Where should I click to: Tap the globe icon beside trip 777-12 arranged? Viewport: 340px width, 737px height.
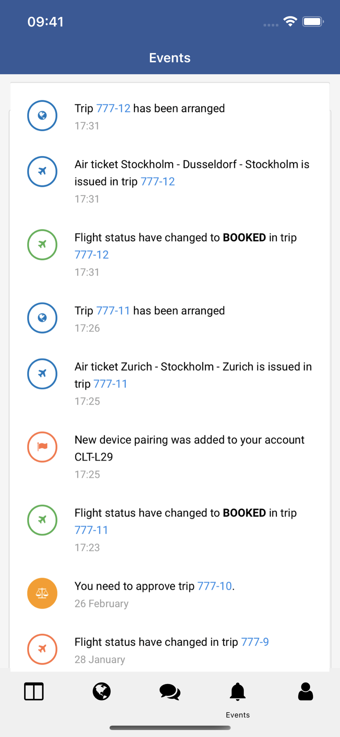[42, 116]
